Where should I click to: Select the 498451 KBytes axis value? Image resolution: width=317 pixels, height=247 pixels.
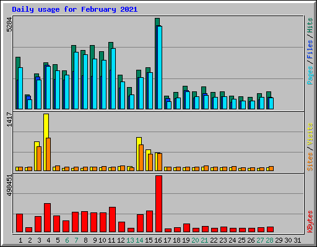[9, 185]
